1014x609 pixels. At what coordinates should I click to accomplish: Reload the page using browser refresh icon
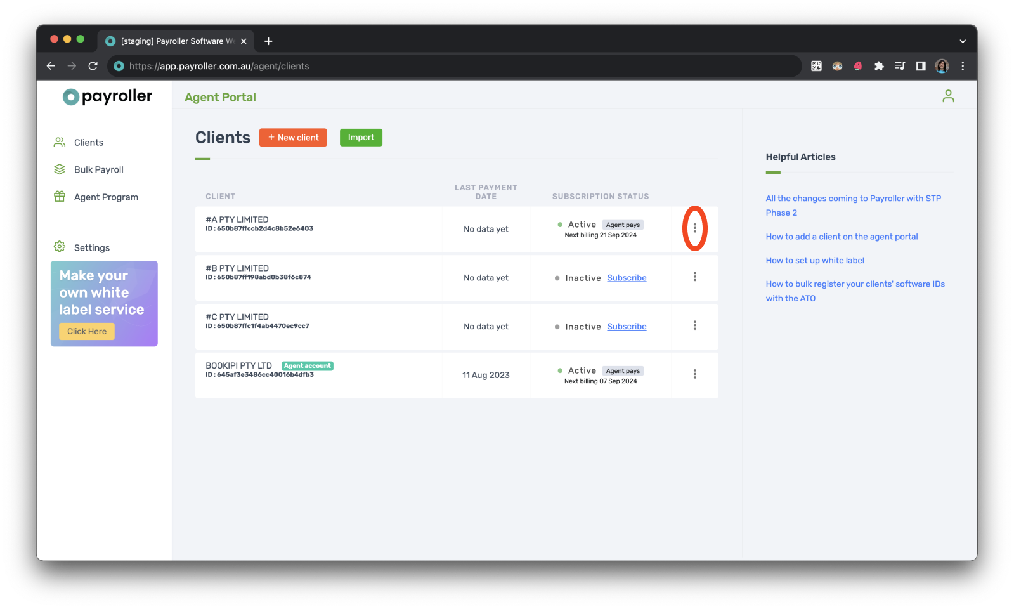[x=93, y=66]
